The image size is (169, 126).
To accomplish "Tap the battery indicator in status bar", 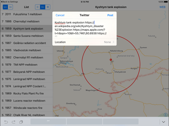I will click(166, 2).
